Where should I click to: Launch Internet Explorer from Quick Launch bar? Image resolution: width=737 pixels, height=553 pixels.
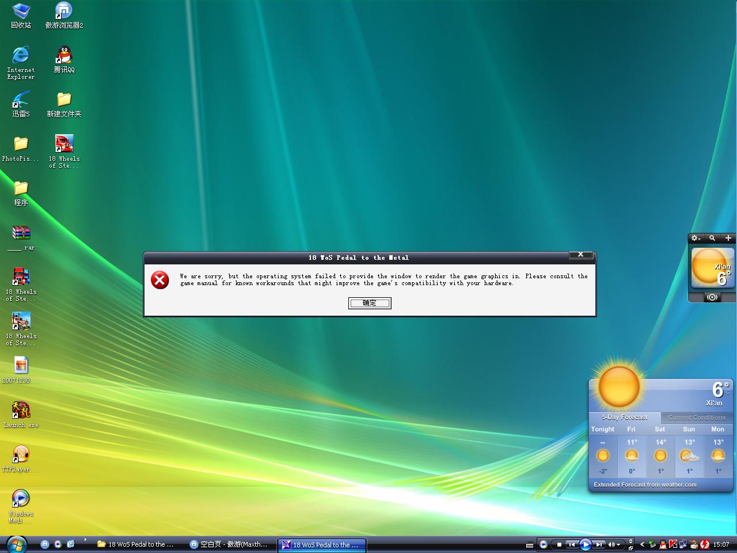pyautogui.click(x=71, y=544)
